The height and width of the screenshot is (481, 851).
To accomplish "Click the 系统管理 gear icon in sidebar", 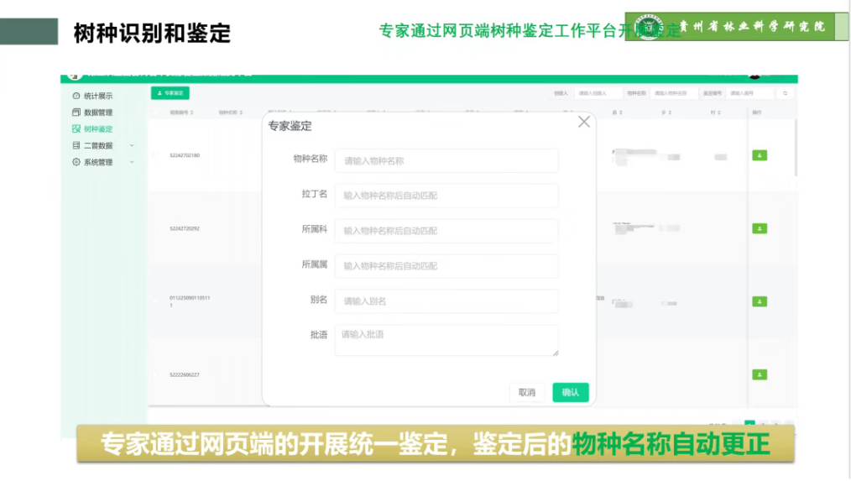I will coord(76,162).
